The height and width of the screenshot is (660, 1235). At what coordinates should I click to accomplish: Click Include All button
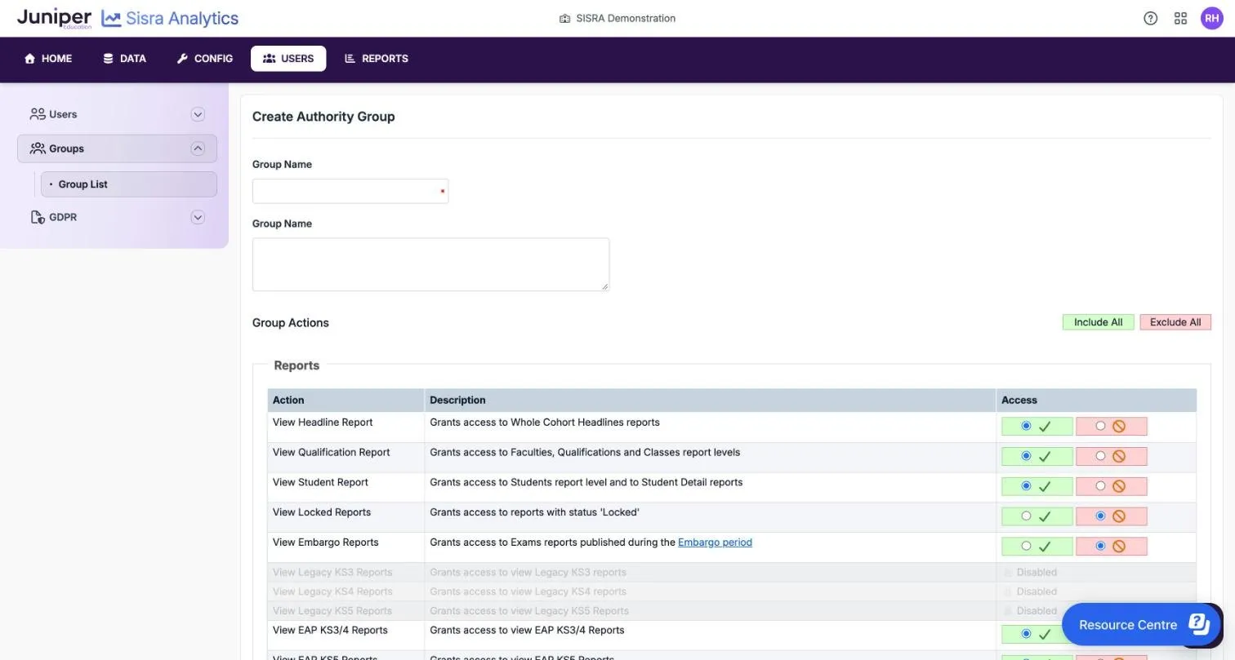[x=1098, y=322]
